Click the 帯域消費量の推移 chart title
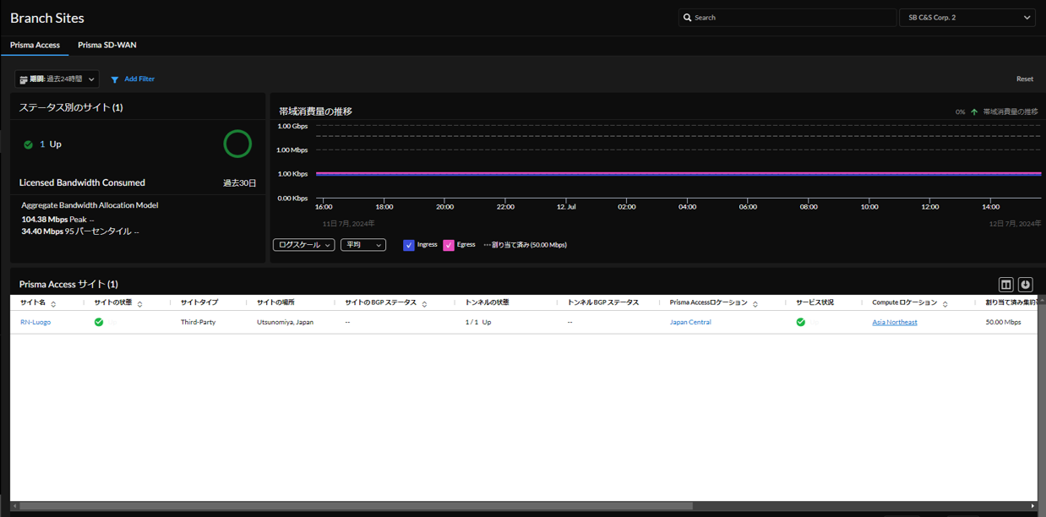1046x517 pixels. [x=315, y=112]
